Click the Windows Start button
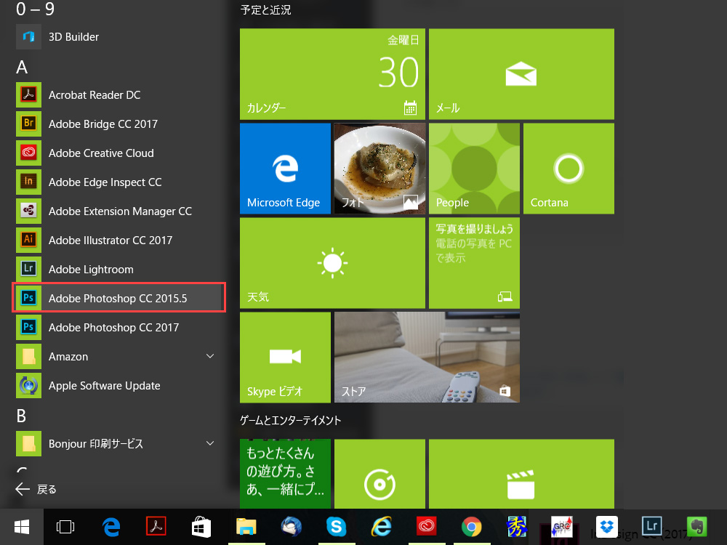The height and width of the screenshot is (545, 727). (x=22, y=527)
